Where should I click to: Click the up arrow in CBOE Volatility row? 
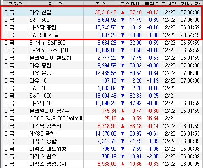[x=122, y=118]
